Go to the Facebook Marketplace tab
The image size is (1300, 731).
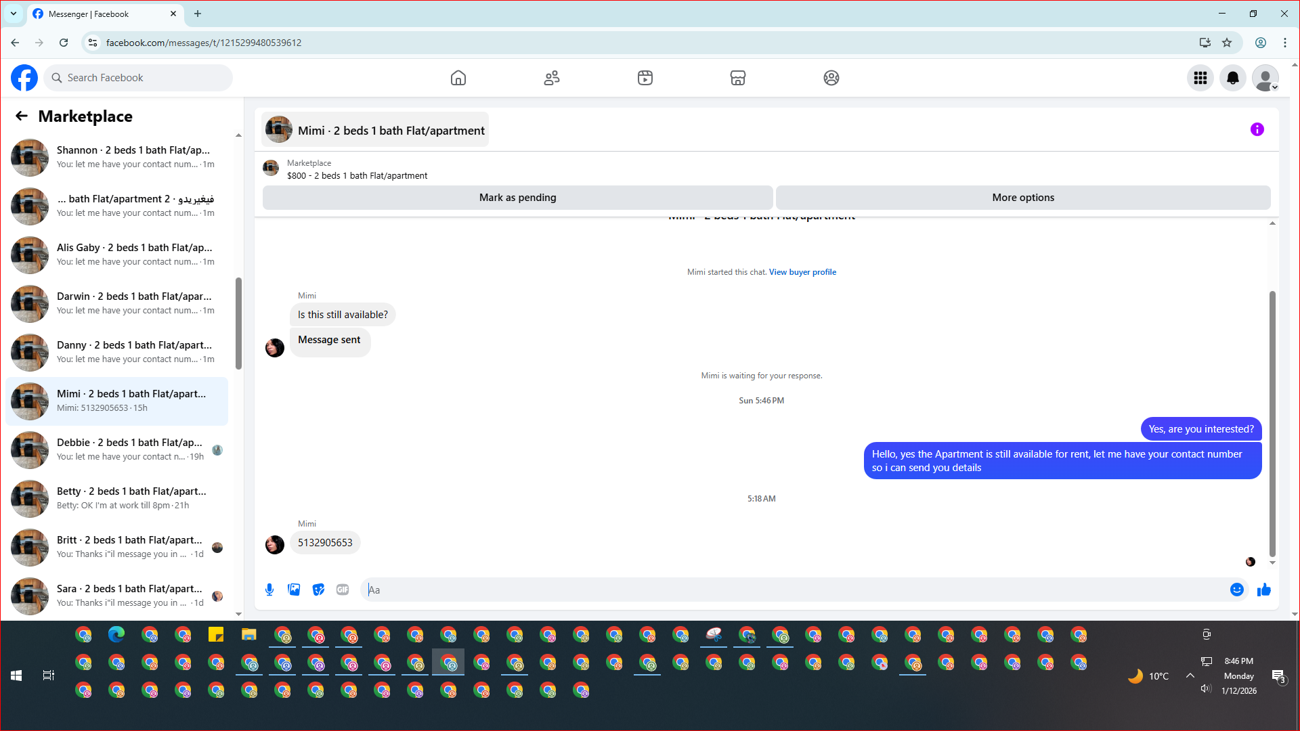(x=737, y=78)
